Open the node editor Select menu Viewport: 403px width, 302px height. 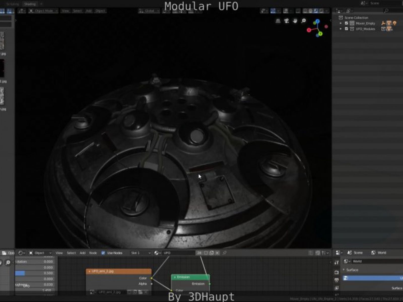71,253
